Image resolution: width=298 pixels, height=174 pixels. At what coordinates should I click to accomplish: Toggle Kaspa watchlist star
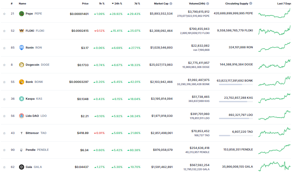point(4,99)
